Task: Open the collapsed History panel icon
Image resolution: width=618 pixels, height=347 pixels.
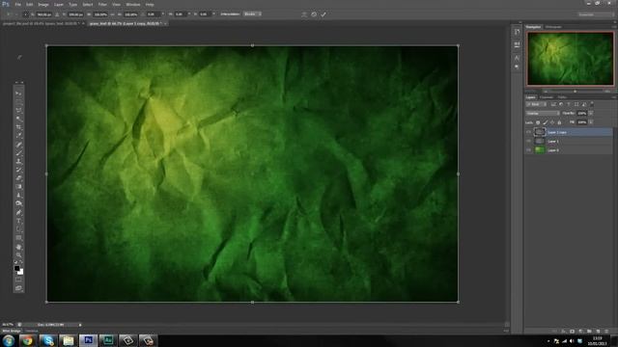Action: [517, 32]
